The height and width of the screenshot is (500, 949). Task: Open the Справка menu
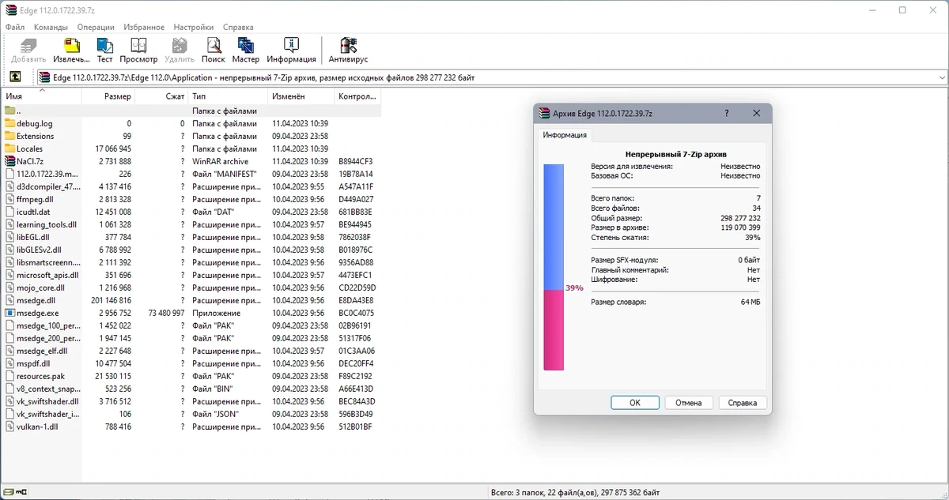(x=238, y=27)
